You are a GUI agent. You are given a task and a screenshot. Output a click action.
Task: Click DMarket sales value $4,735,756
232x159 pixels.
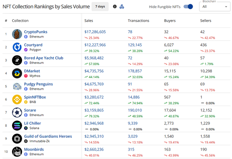(x=94, y=71)
